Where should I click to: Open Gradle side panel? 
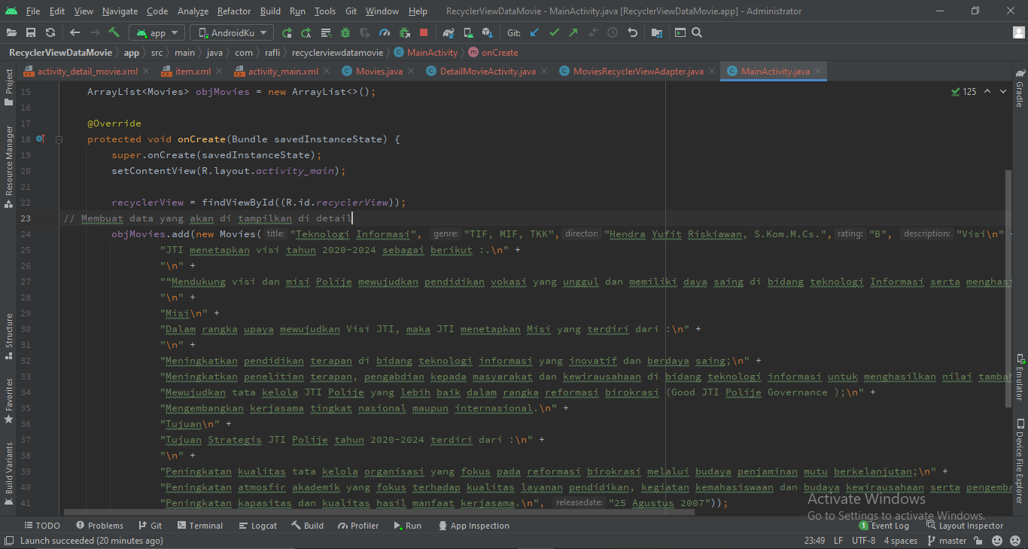point(1020,89)
